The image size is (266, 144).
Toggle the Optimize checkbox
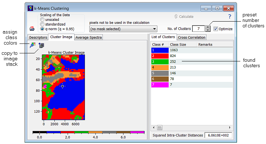click(215, 29)
